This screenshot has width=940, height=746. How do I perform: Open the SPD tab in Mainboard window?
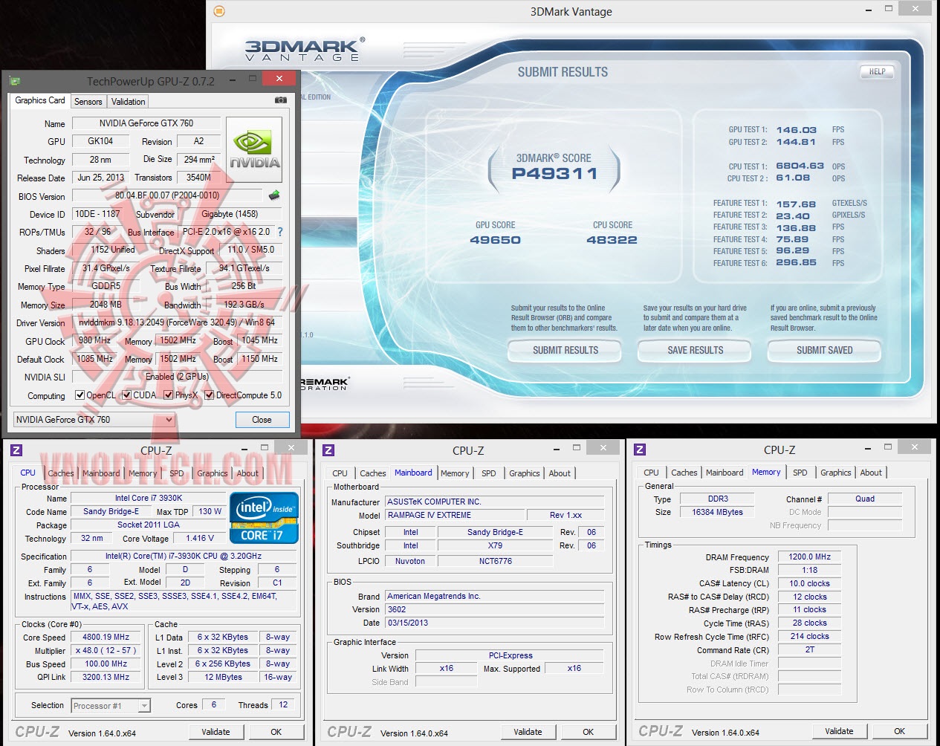(x=488, y=473)
